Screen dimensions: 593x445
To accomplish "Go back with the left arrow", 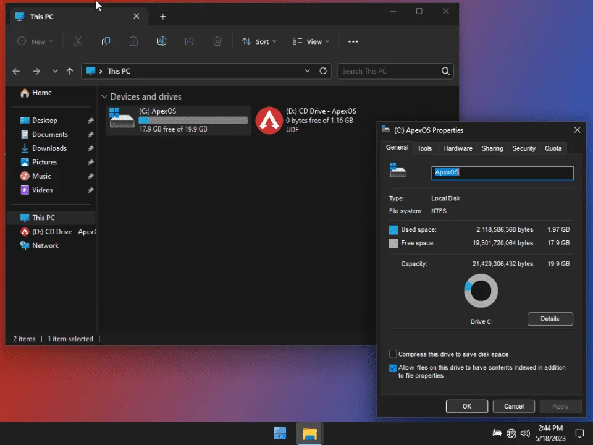I will [x=16, y=71].
